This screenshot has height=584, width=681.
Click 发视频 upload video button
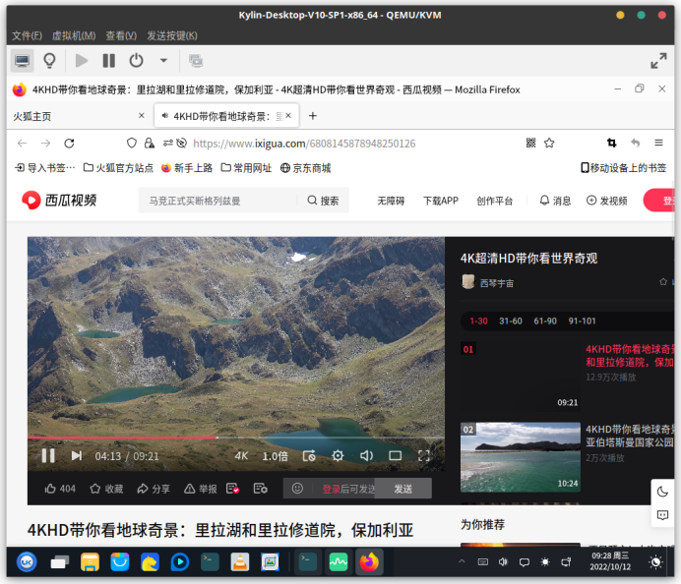click(x=607, y=201)
